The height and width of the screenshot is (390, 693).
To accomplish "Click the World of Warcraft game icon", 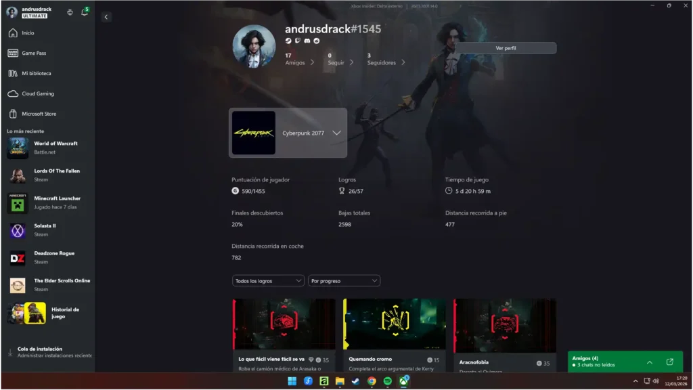I will click(x=18, y=148).
